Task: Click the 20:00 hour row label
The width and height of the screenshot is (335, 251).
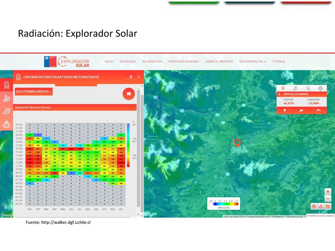Action: pyautogui.click(x=19, y=135)
